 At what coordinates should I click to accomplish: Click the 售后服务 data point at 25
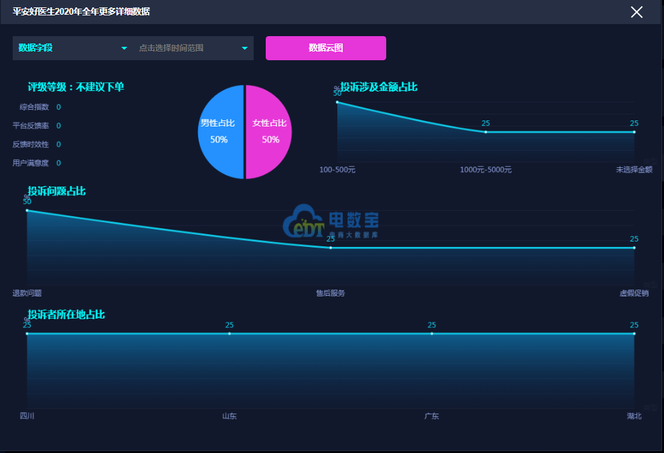point(331,248)
